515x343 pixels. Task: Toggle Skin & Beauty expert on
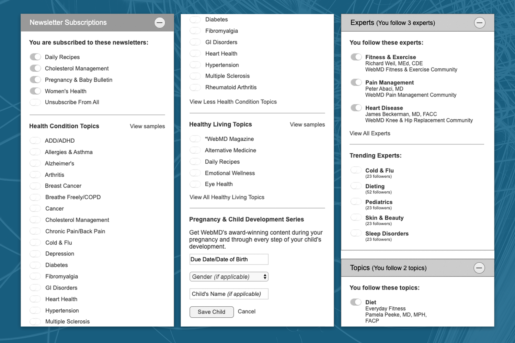click(x=356, y=217)
